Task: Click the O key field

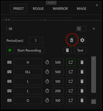Action: click(28, 100)
